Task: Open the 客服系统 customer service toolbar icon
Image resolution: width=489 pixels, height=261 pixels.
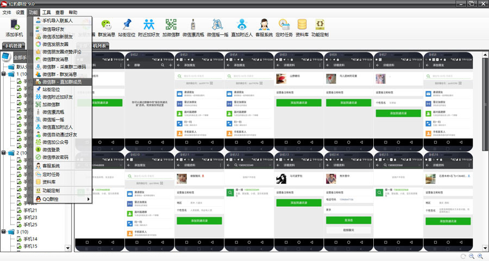Action: click(x=264, y=28)
